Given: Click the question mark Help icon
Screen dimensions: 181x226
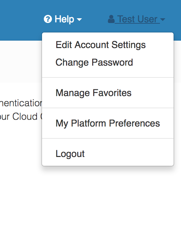Looking at the screenshot, I should 48,19.
